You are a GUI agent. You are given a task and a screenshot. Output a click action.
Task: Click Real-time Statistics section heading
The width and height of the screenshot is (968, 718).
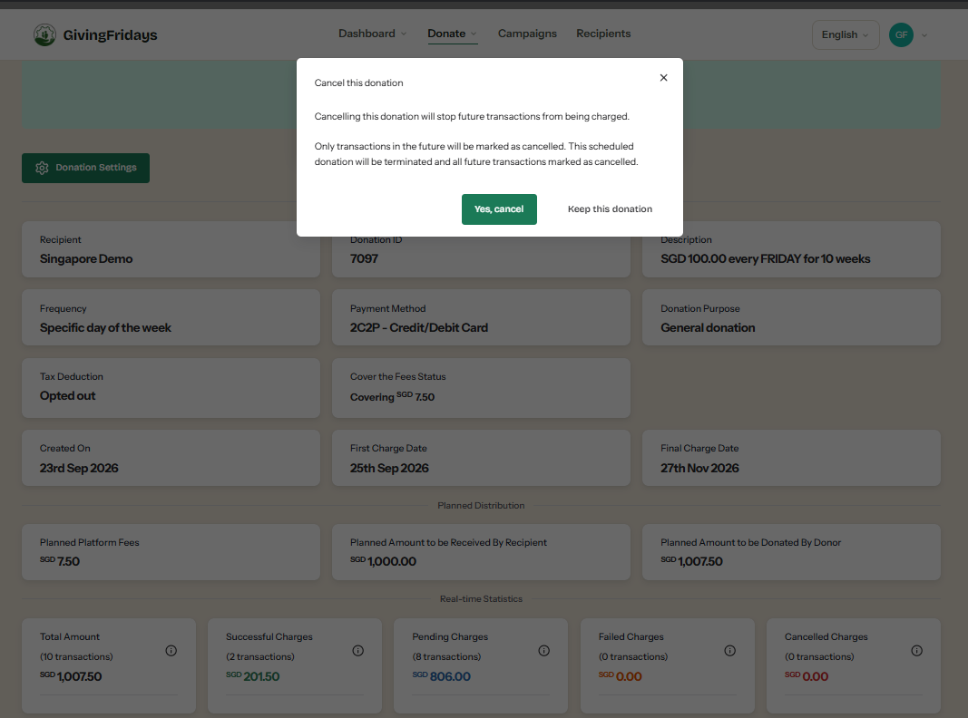481,599
